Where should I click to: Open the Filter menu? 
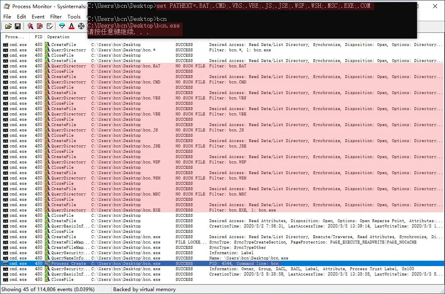(56, 17)
